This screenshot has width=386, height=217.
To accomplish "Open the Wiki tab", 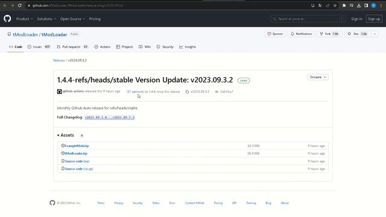I will tap(145, 47).
